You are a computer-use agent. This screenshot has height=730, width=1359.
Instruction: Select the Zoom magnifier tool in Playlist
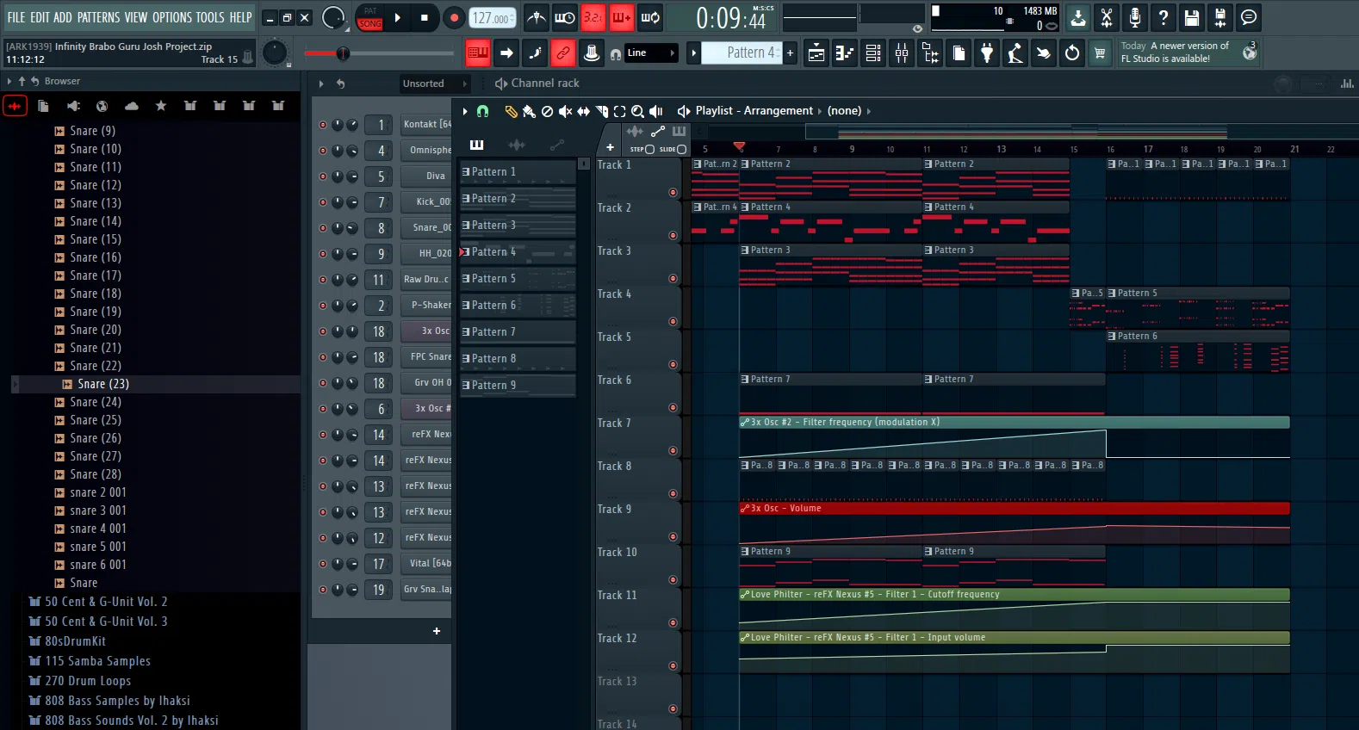[x=637, y=111]
